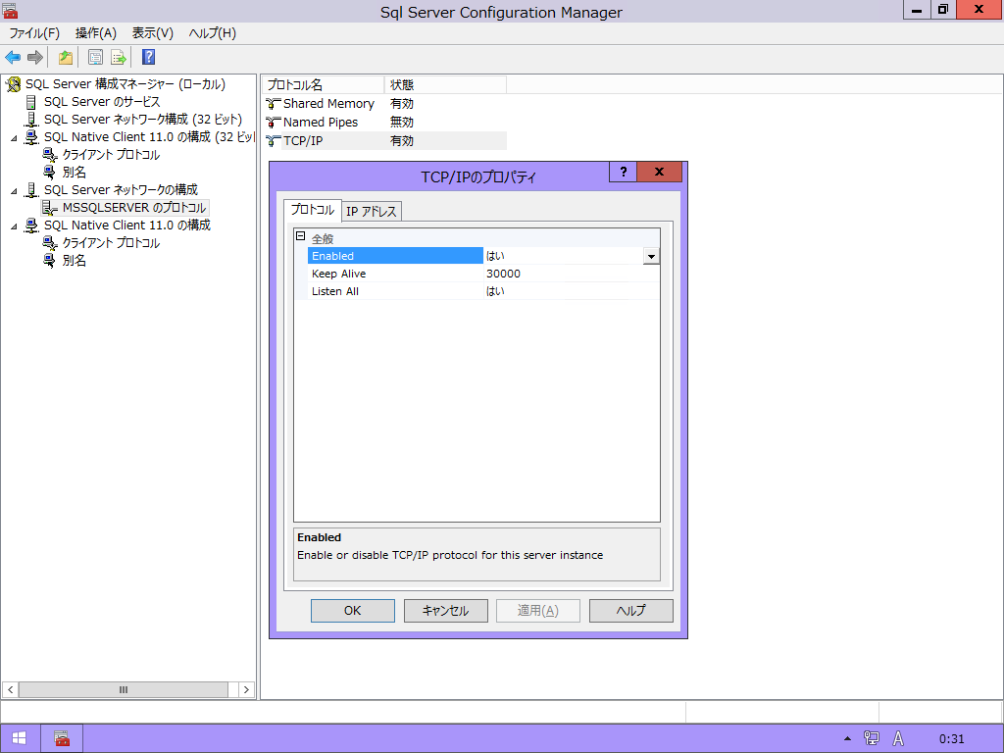Open the 操作(A) menu
The image size is (1004, 753).
[x=95, y=33]
